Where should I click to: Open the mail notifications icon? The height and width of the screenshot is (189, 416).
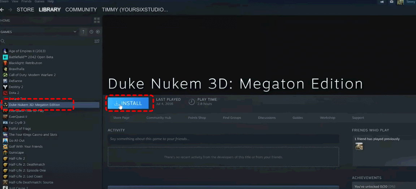click(x=391, y=2)
